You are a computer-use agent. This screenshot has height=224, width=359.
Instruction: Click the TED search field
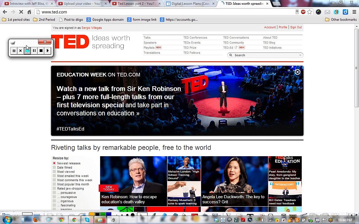tap(265, 55)
